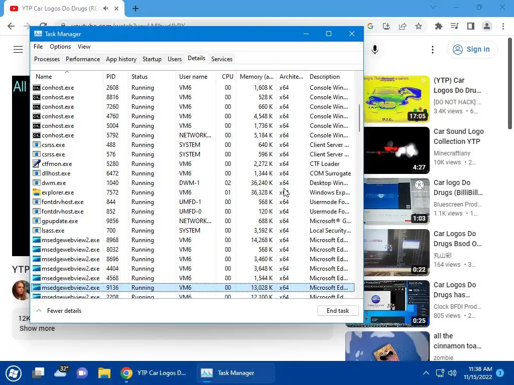Viewport: 514px width, 385px height.
Task: Select csrss.exe with PID 488
Action: [193, 145]
